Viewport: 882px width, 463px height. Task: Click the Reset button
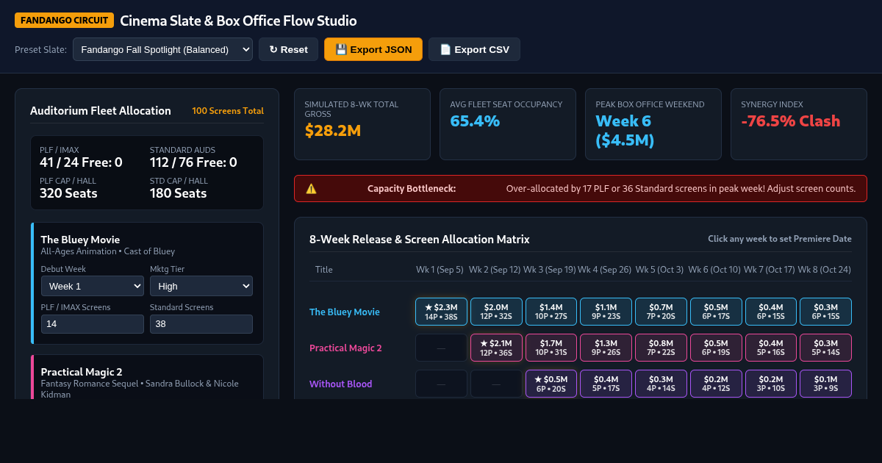click(288, 49)
